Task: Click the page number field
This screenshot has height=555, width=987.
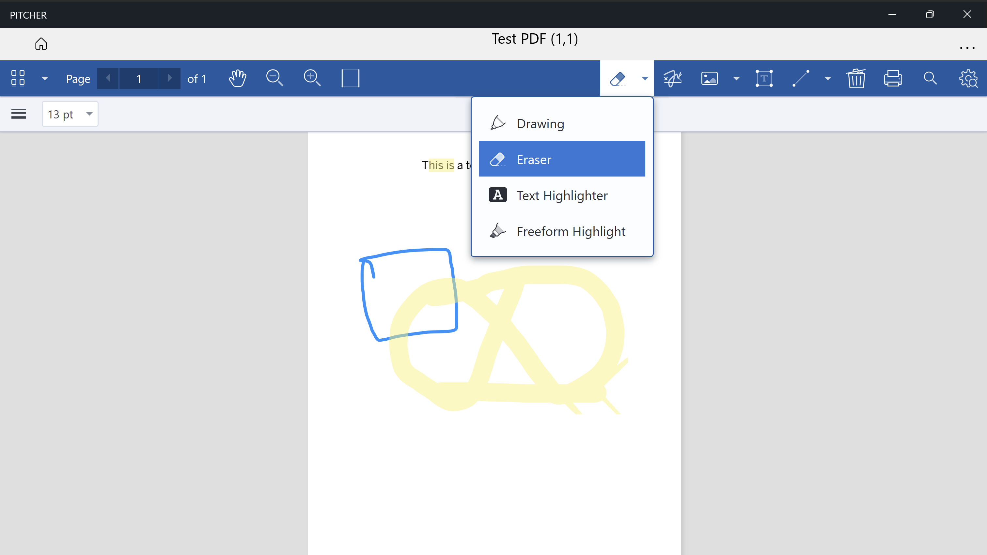Action: (x=139, y=79)
